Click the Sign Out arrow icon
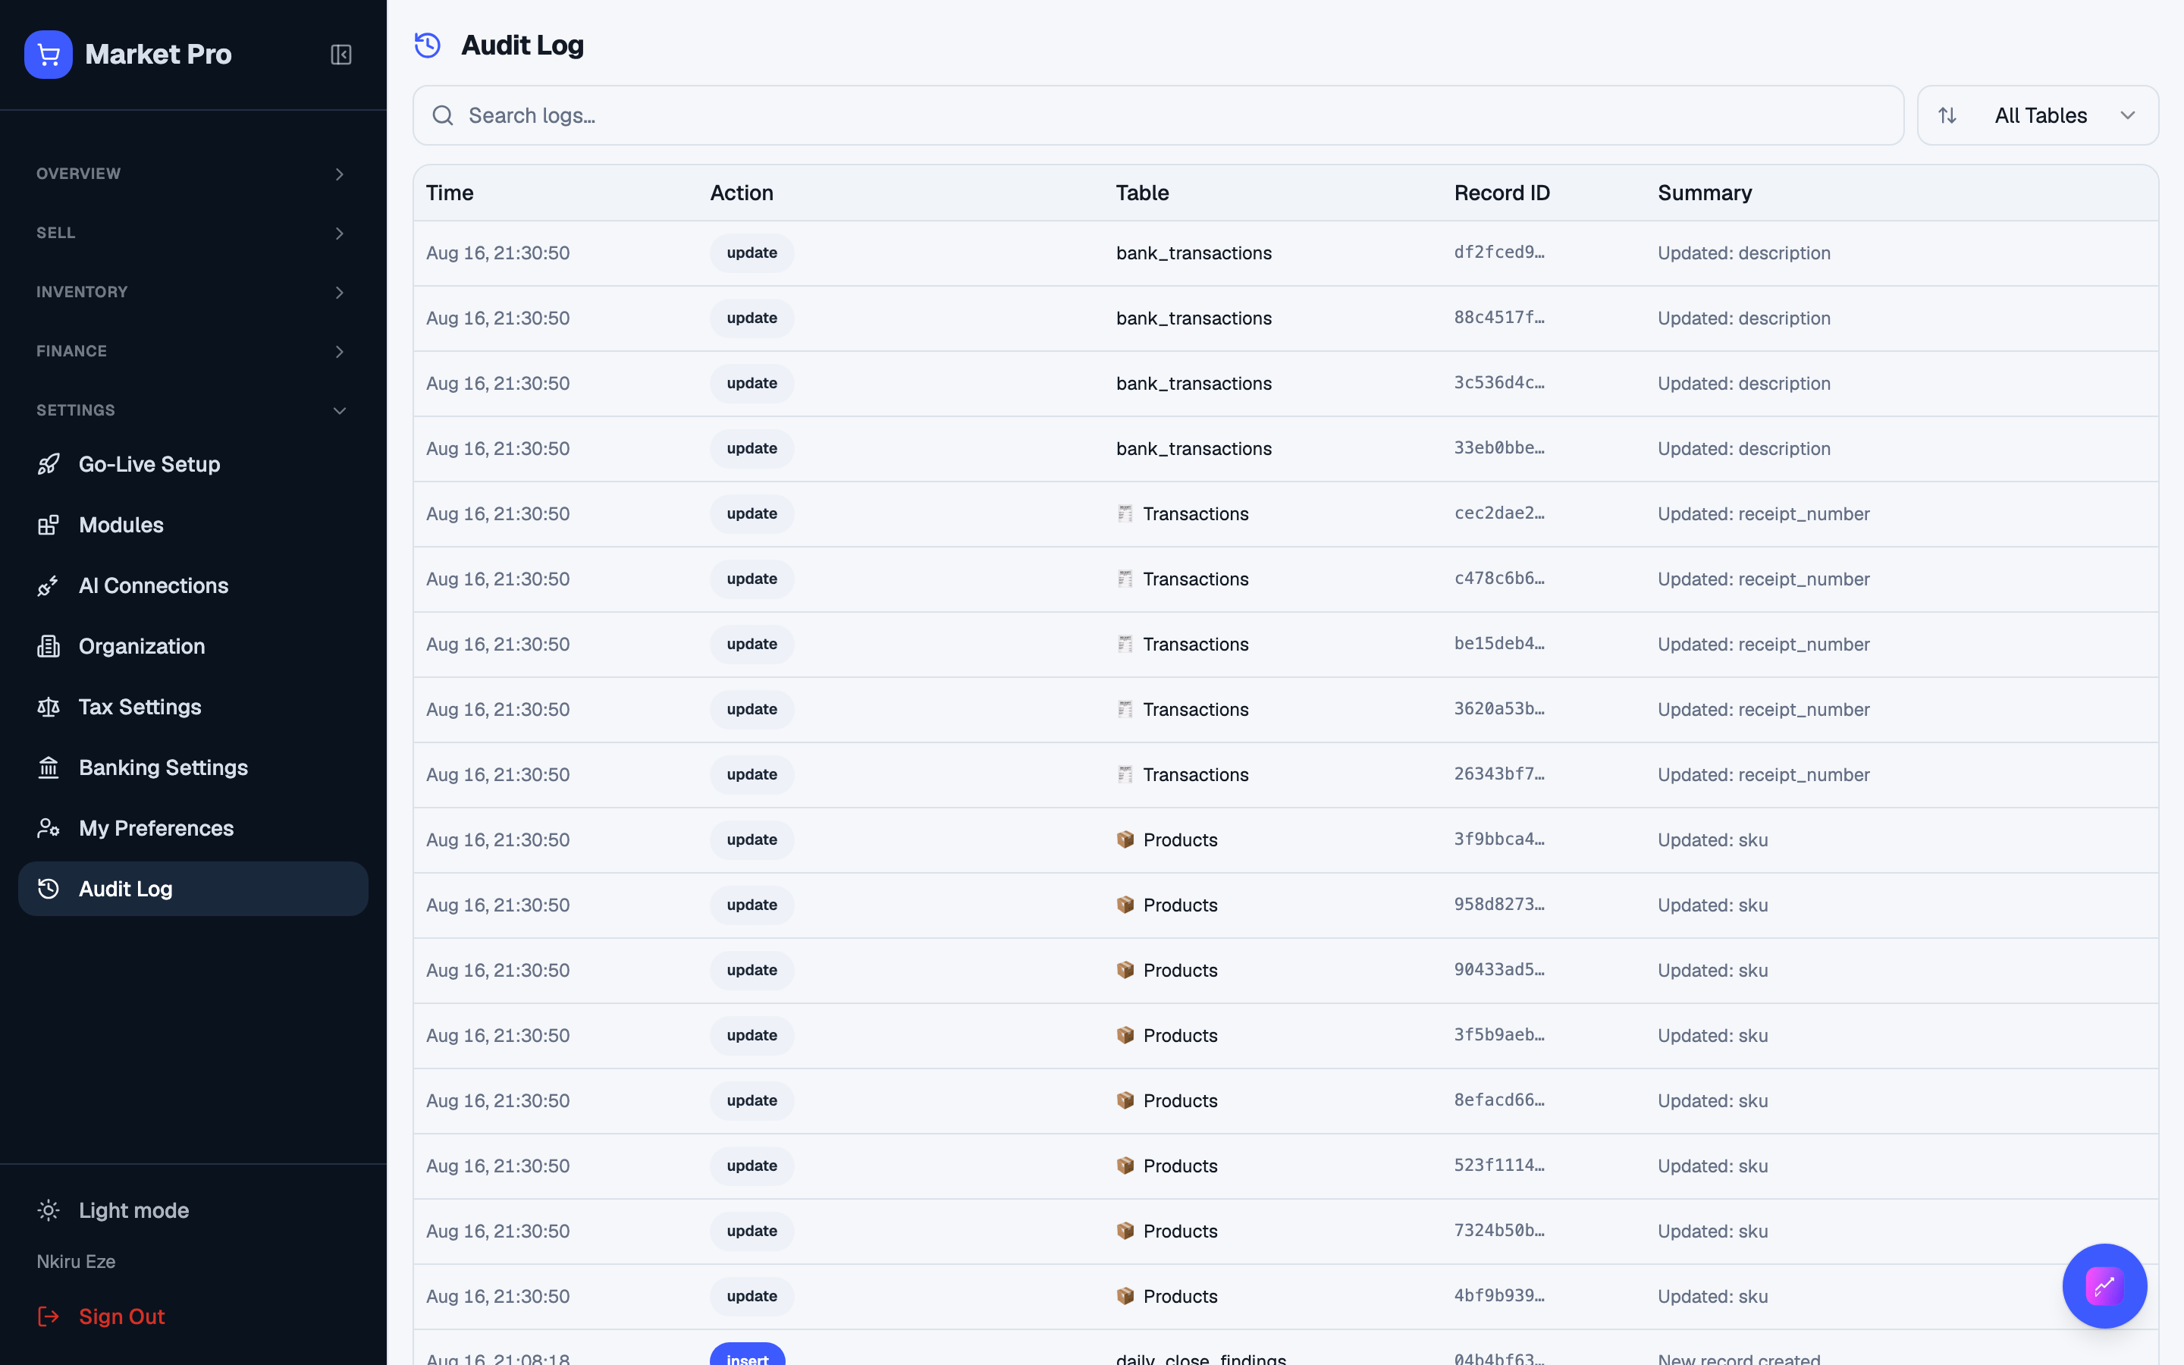This screenshot has height=1365, width=2184. (49, 1316)
